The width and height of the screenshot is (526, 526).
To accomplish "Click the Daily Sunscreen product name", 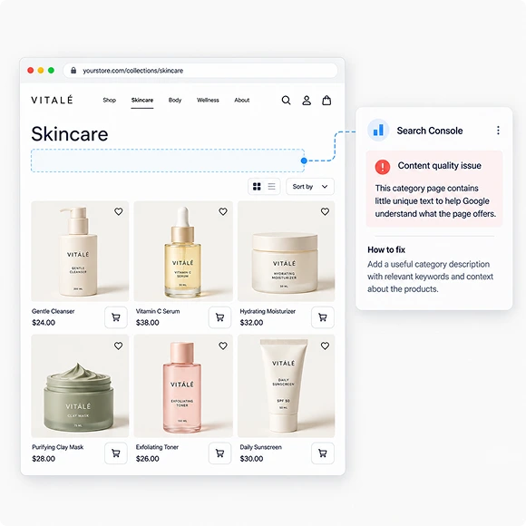I will tap(260, 447).
